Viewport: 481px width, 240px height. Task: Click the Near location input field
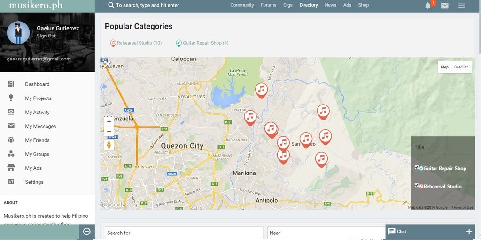tap(326, 233)
